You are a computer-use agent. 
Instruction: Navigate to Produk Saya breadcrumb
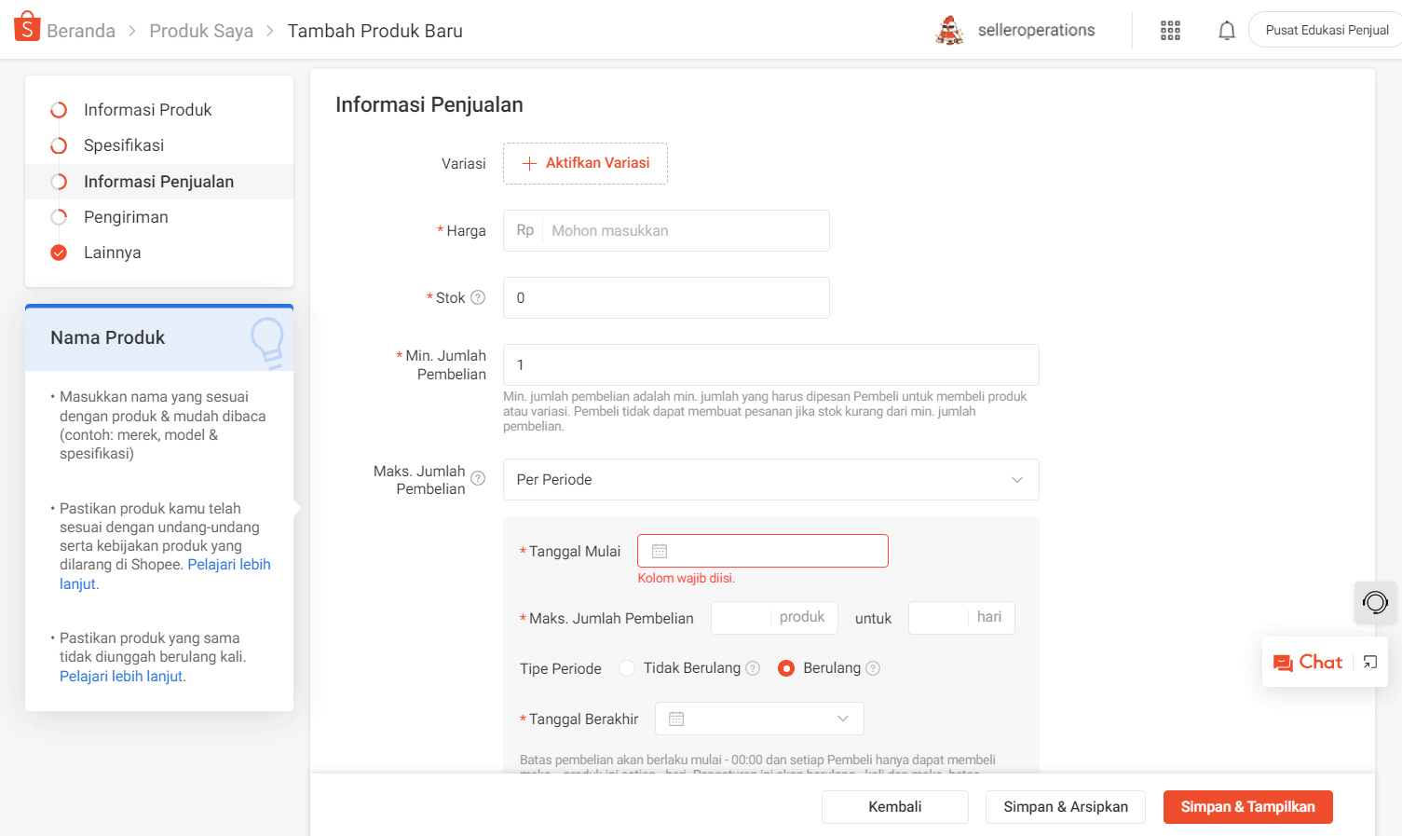click(x=201, y=30)
